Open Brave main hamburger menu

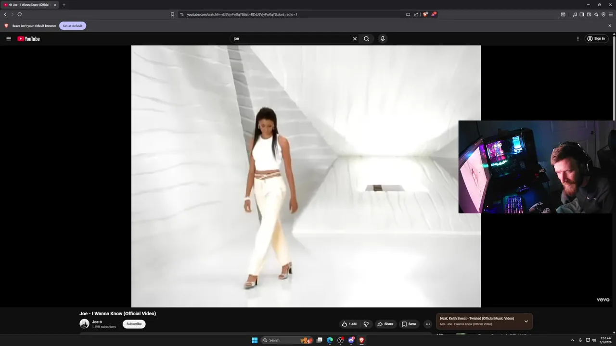click(x=611, y=14)
